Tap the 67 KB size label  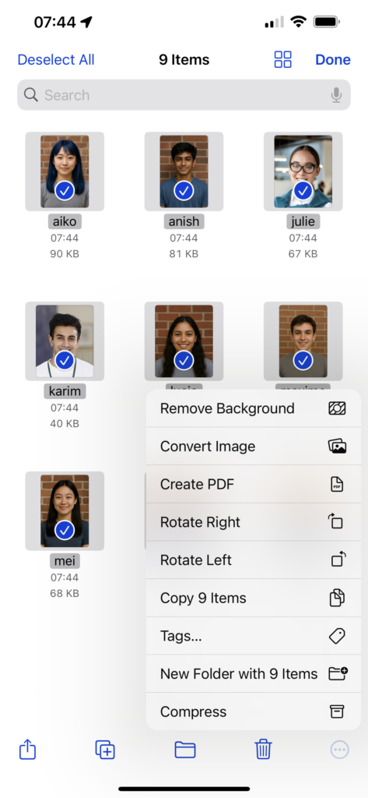click(303, 253)
